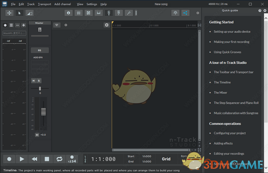Viewport: 268px width, 173px height.
Task: Toggle the metronome 1234 count-in button
Action: click(x=72, y=159)
